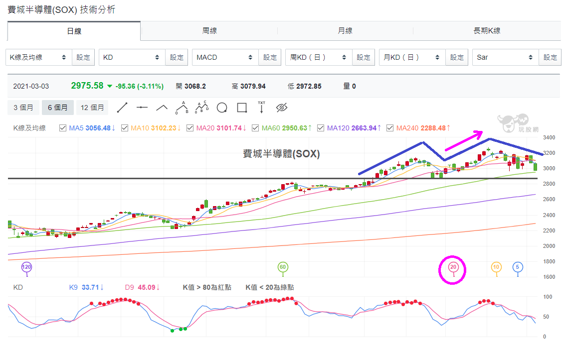The height and width of the screenshot is (340, 563).
Task: Click the D9 45.09 indicator value
Action: [143, 287]
